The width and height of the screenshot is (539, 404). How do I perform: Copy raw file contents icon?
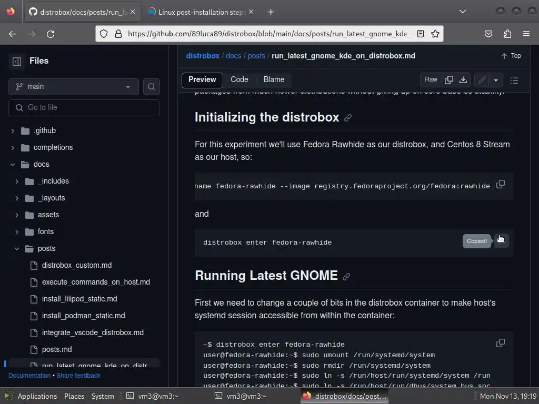click(x=449, y=80)
